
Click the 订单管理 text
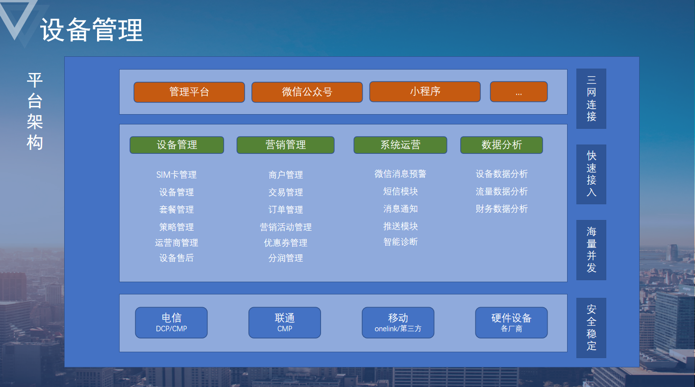286,210
